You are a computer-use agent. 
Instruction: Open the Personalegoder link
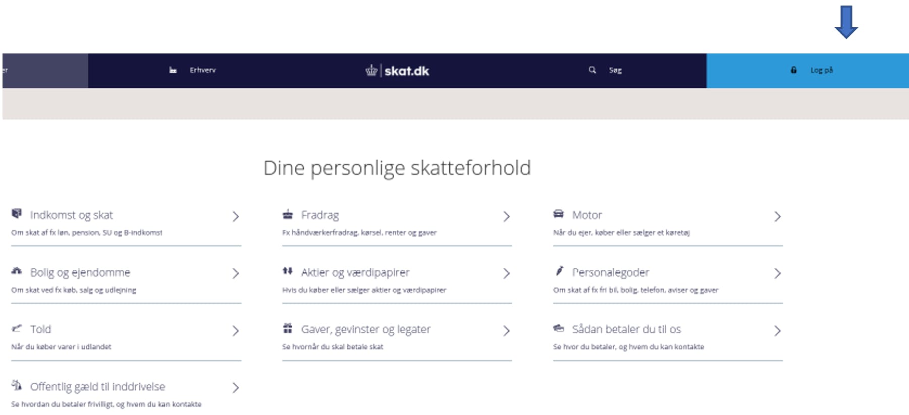click(610, 272)
